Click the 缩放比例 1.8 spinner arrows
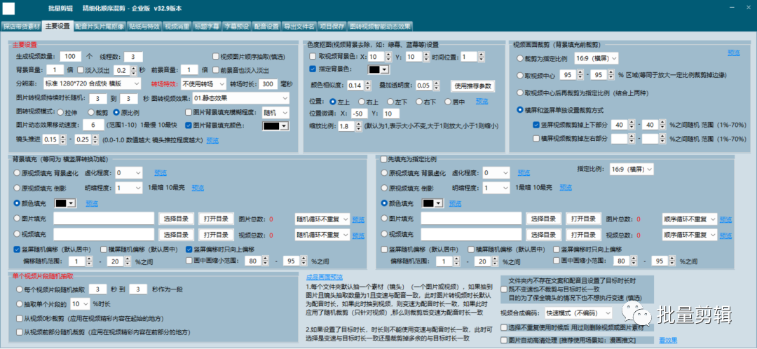Screen dimensions: 757x349 [x=357, y=126]
